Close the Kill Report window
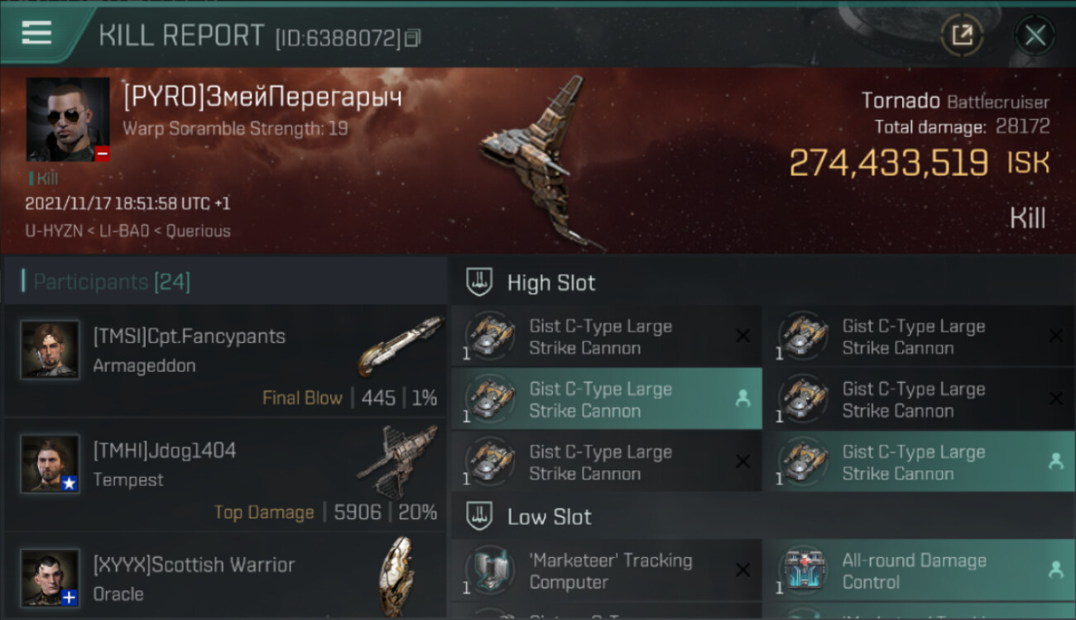This screenshot has height=620, width=1076. [1035, 36]
